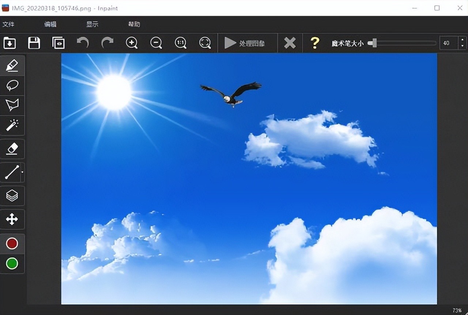Viewport: 468px width, 315px height.
Task: Select the Magic wand tool
Action: pyautogui.click(x=12, y=125)
